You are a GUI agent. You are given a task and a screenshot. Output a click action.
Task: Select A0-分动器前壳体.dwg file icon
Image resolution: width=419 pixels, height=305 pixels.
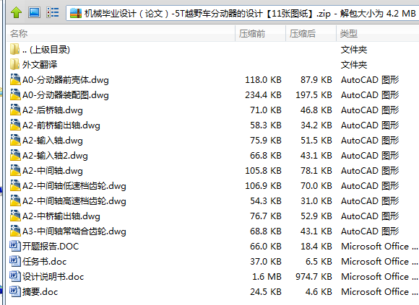(15, 79)
